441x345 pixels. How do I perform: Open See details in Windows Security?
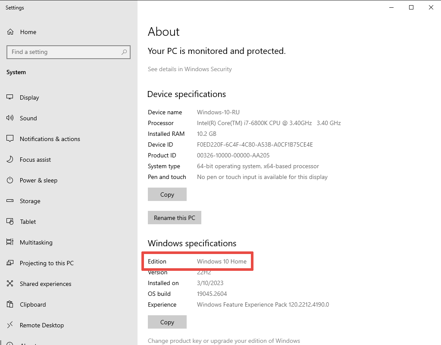point(190,69)
